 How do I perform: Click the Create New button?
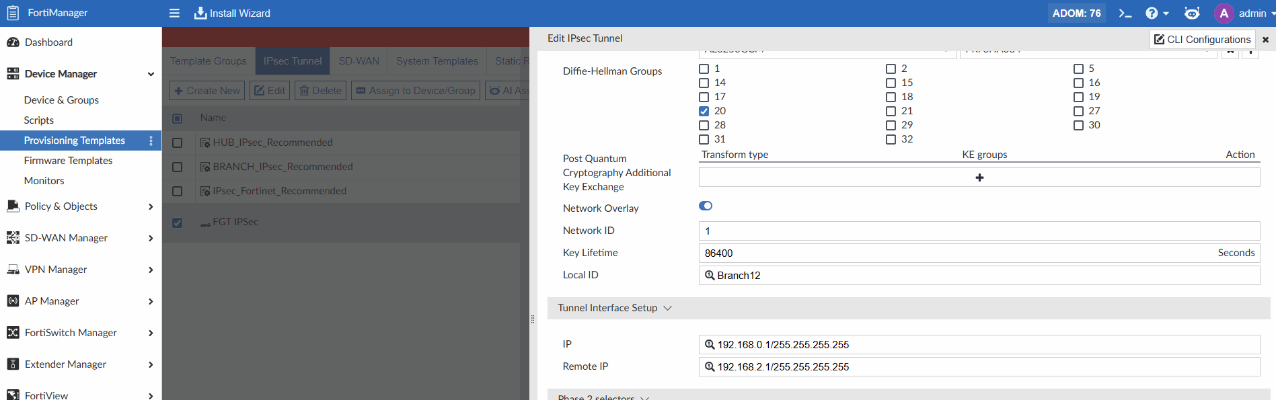[207, 91]
